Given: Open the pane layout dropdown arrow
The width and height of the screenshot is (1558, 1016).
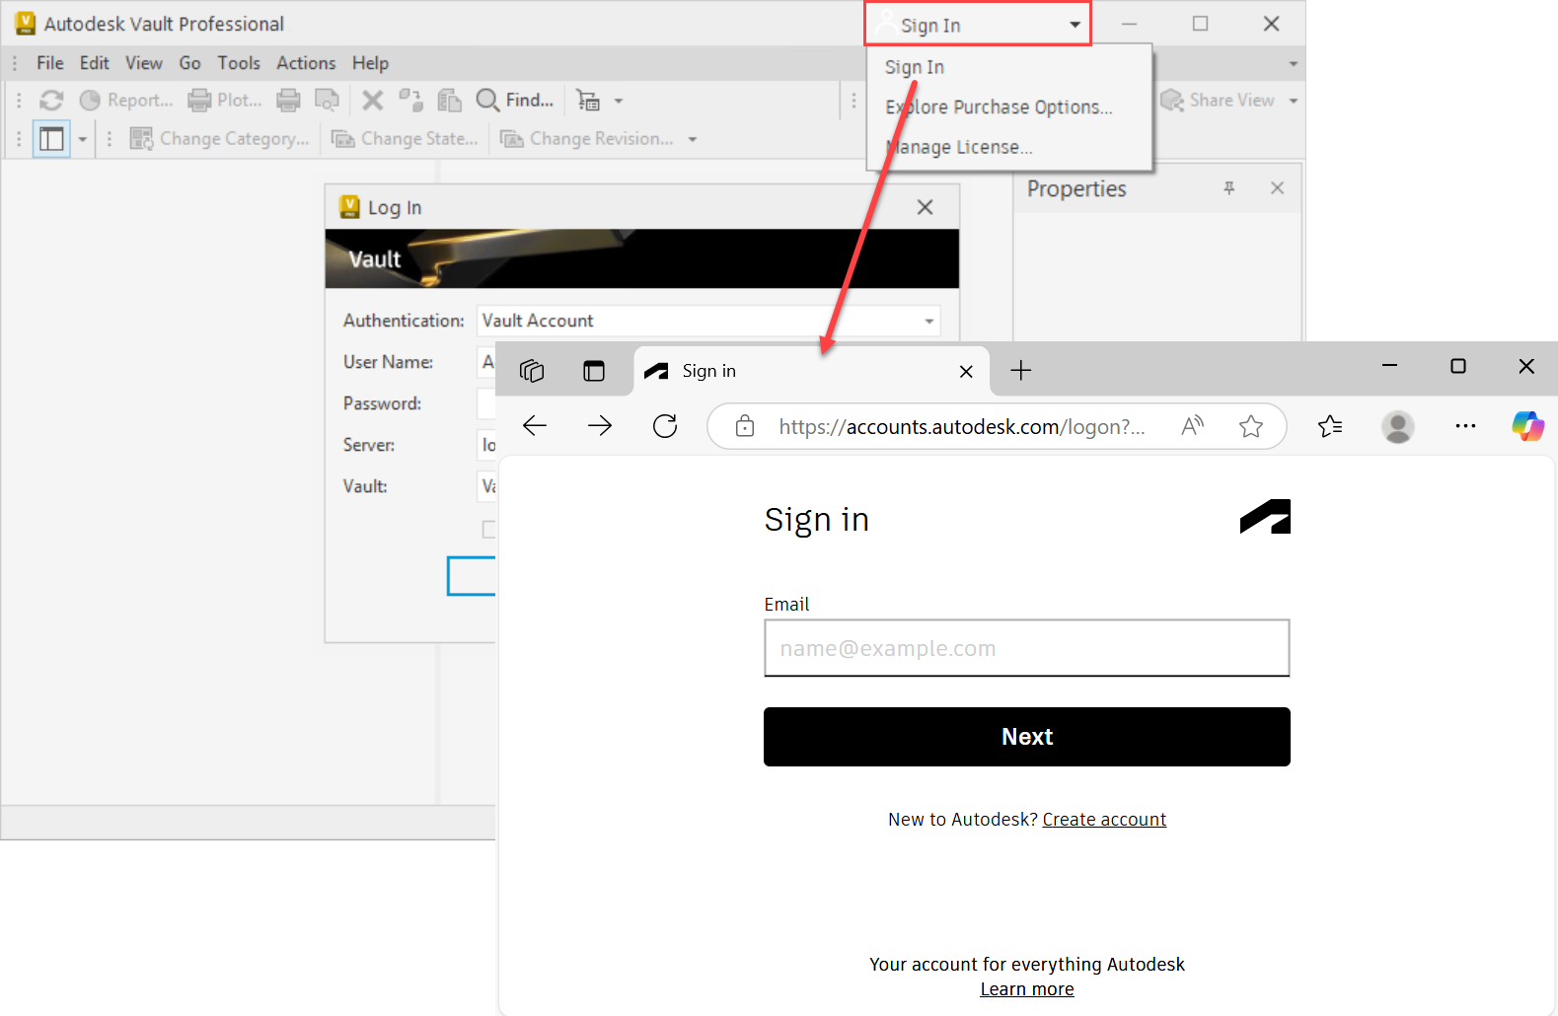Looking at the screenshot, I should tap(82, 139).
